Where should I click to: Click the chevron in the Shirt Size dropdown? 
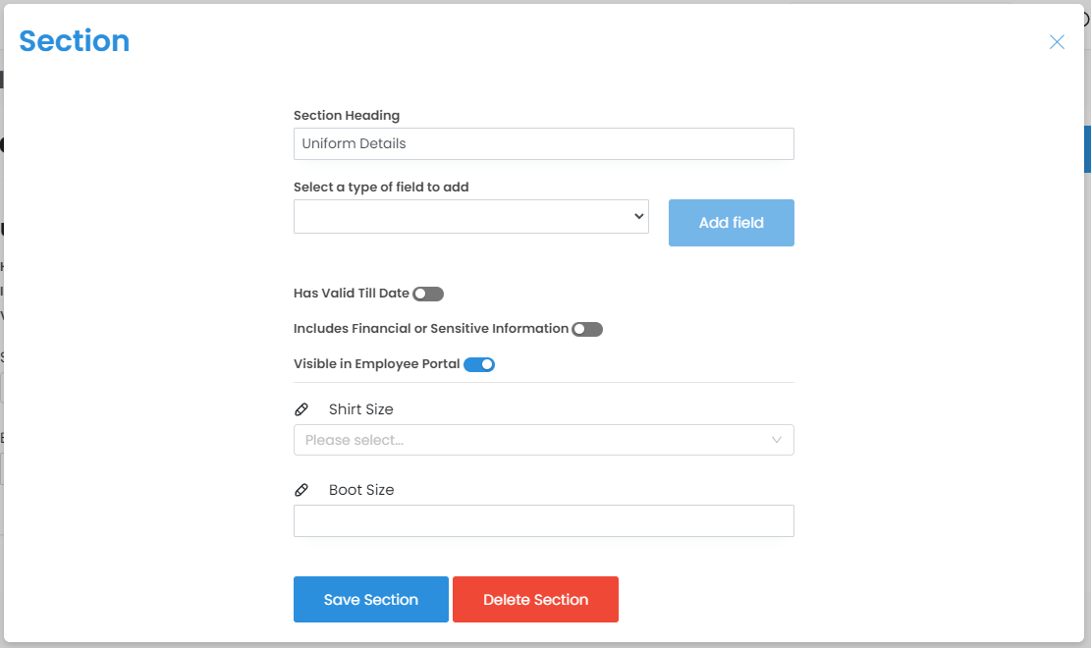pyautogui.click(x=777, y=440)
